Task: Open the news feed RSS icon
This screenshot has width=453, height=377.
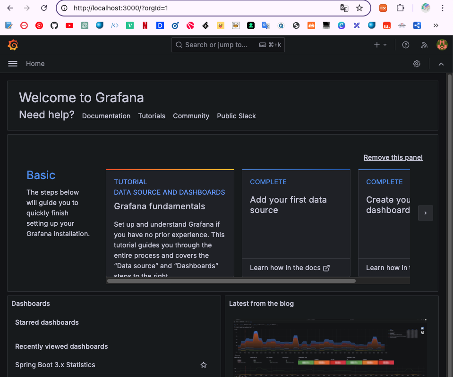Action: (424, 45)
